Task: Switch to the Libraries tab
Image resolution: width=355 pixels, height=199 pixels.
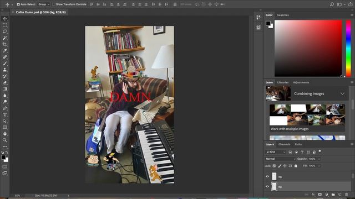Action: click(x=283, y=82)
